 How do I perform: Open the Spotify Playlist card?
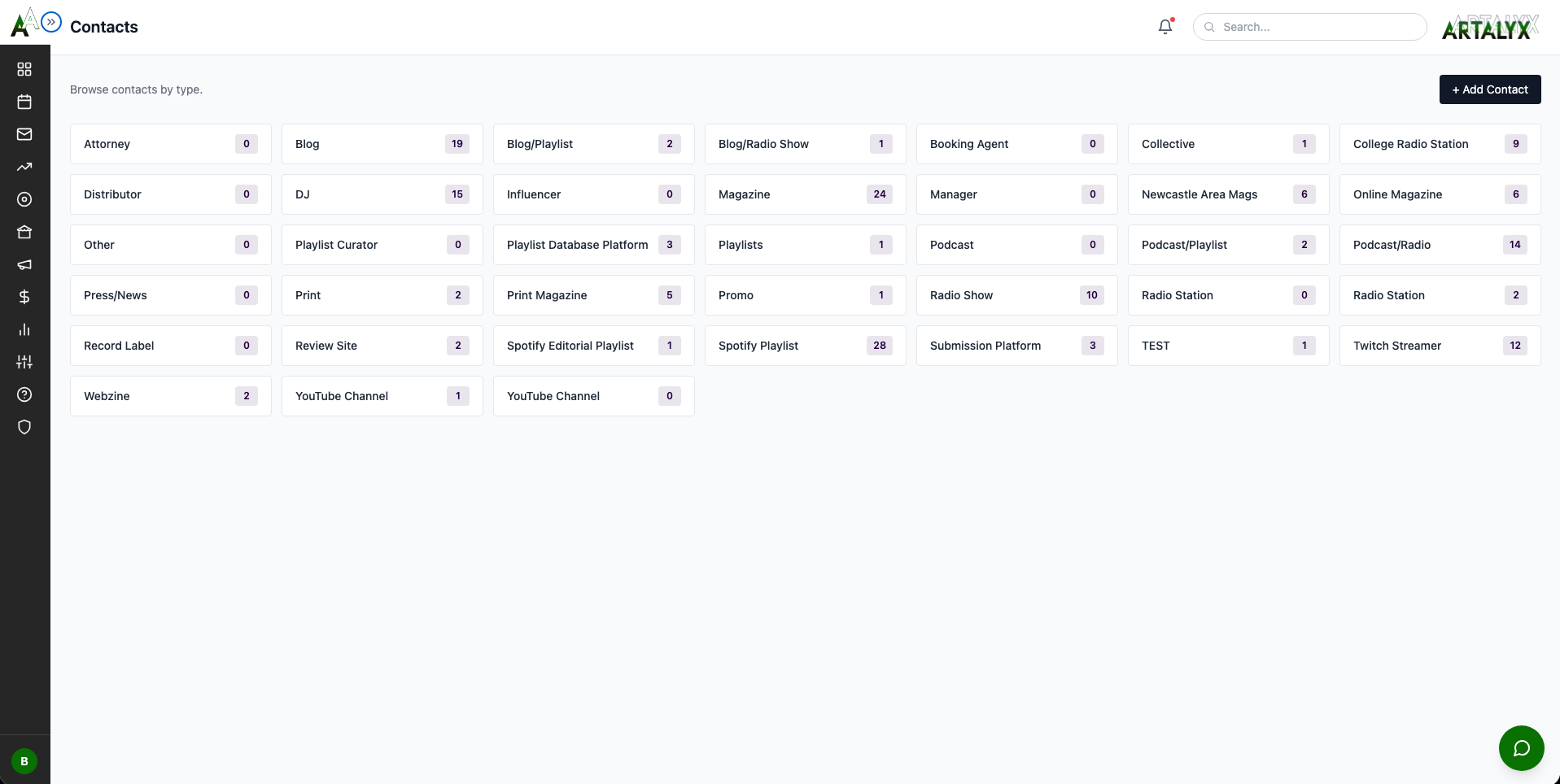806,346
